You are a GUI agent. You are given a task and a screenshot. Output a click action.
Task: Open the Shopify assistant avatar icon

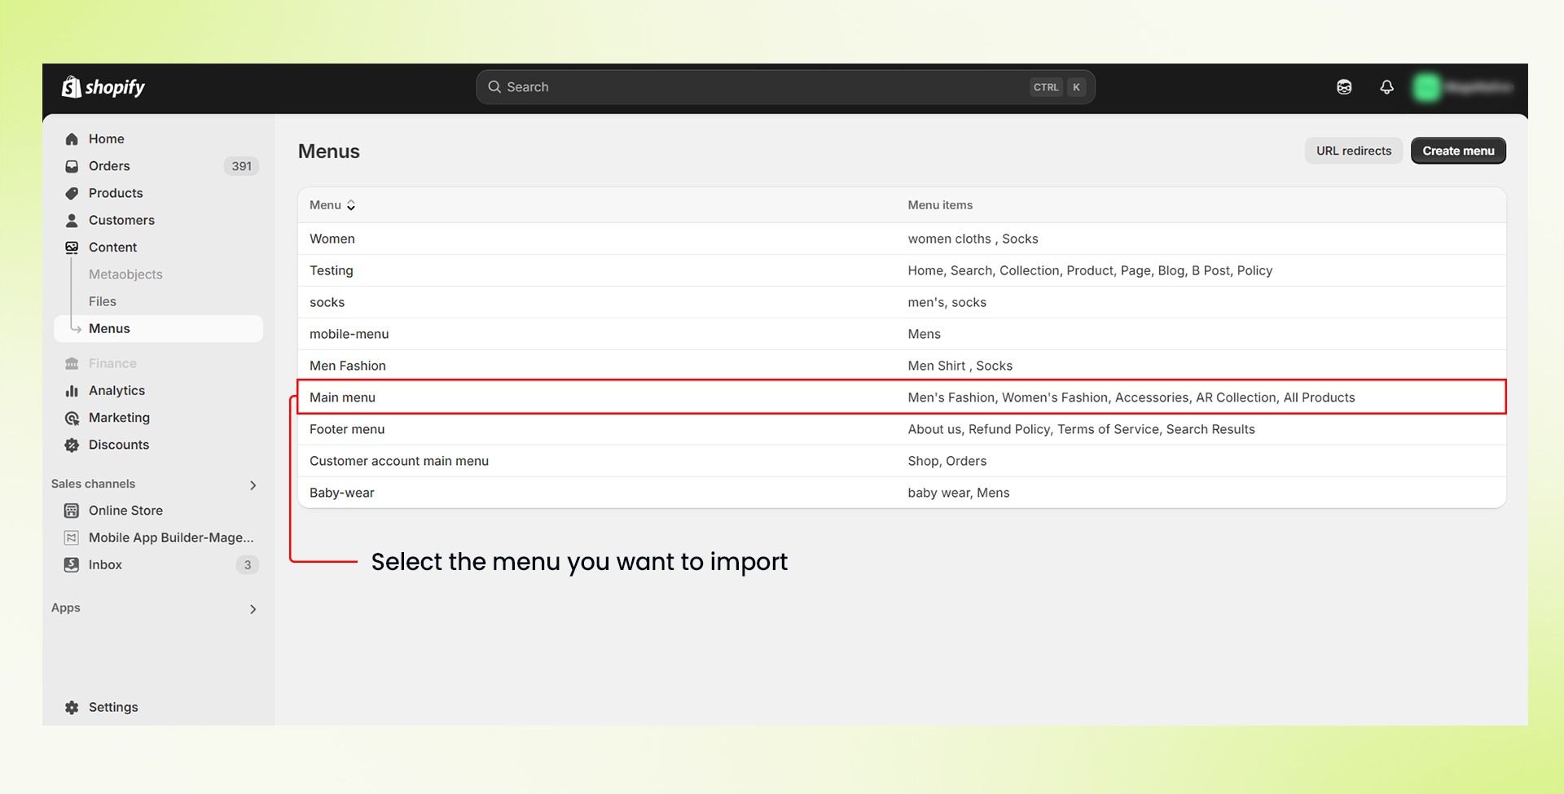(x=1344, y=86)
